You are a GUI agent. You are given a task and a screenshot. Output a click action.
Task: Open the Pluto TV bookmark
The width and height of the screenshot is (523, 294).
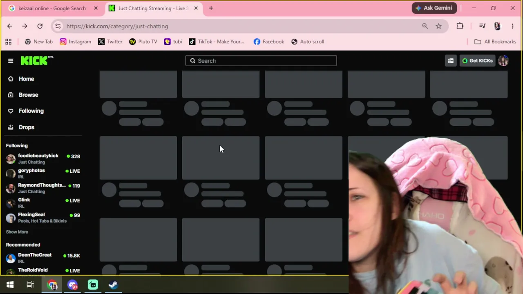click(143, 42)
